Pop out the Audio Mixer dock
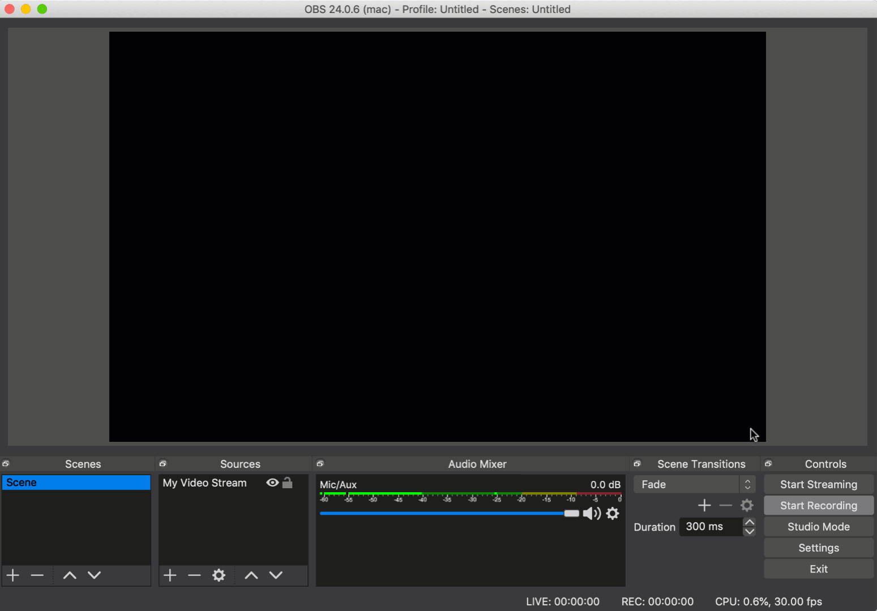 pos(320,464)
